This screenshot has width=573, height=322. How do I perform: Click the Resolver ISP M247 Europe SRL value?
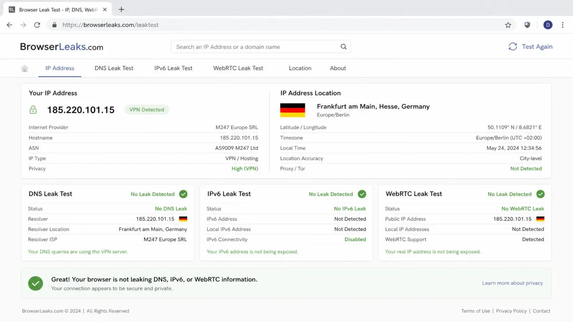point(165,239)
